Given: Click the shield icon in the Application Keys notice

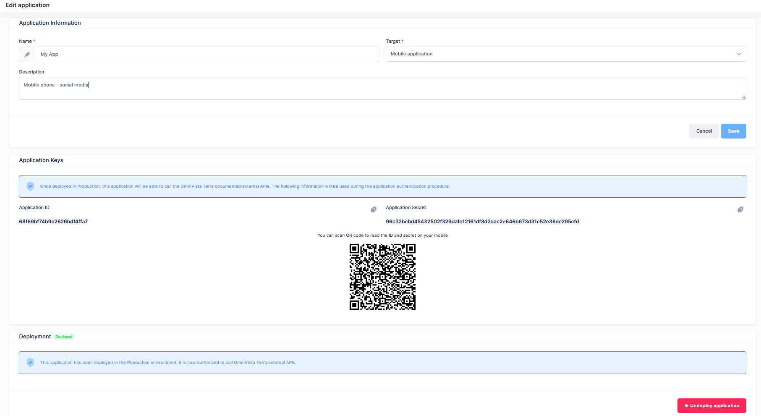Looking at the screenshot, I should (x=30, y=186).
